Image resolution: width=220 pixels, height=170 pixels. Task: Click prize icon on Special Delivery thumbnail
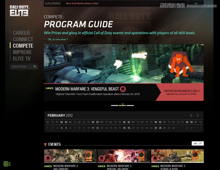(142, 156)
